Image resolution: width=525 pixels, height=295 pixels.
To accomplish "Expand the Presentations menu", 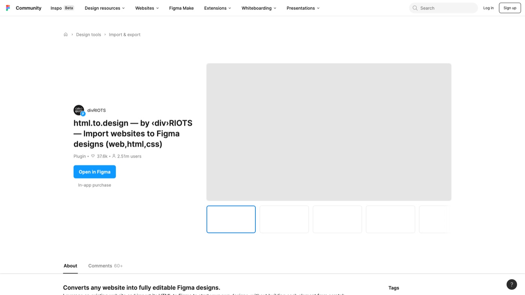I will (303, 8).
